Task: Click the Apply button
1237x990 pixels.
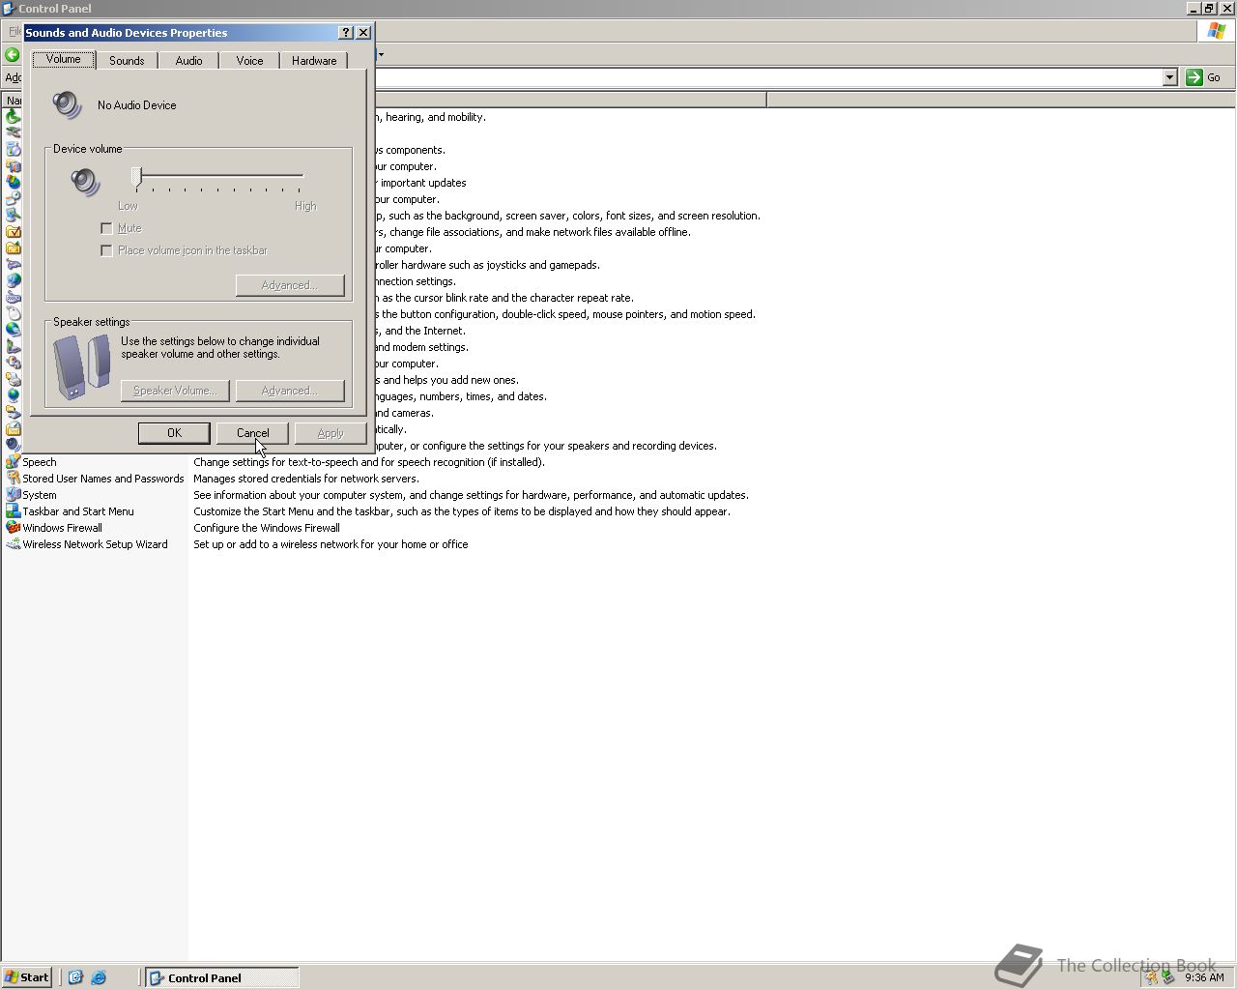Action: [x=331, y=433]
